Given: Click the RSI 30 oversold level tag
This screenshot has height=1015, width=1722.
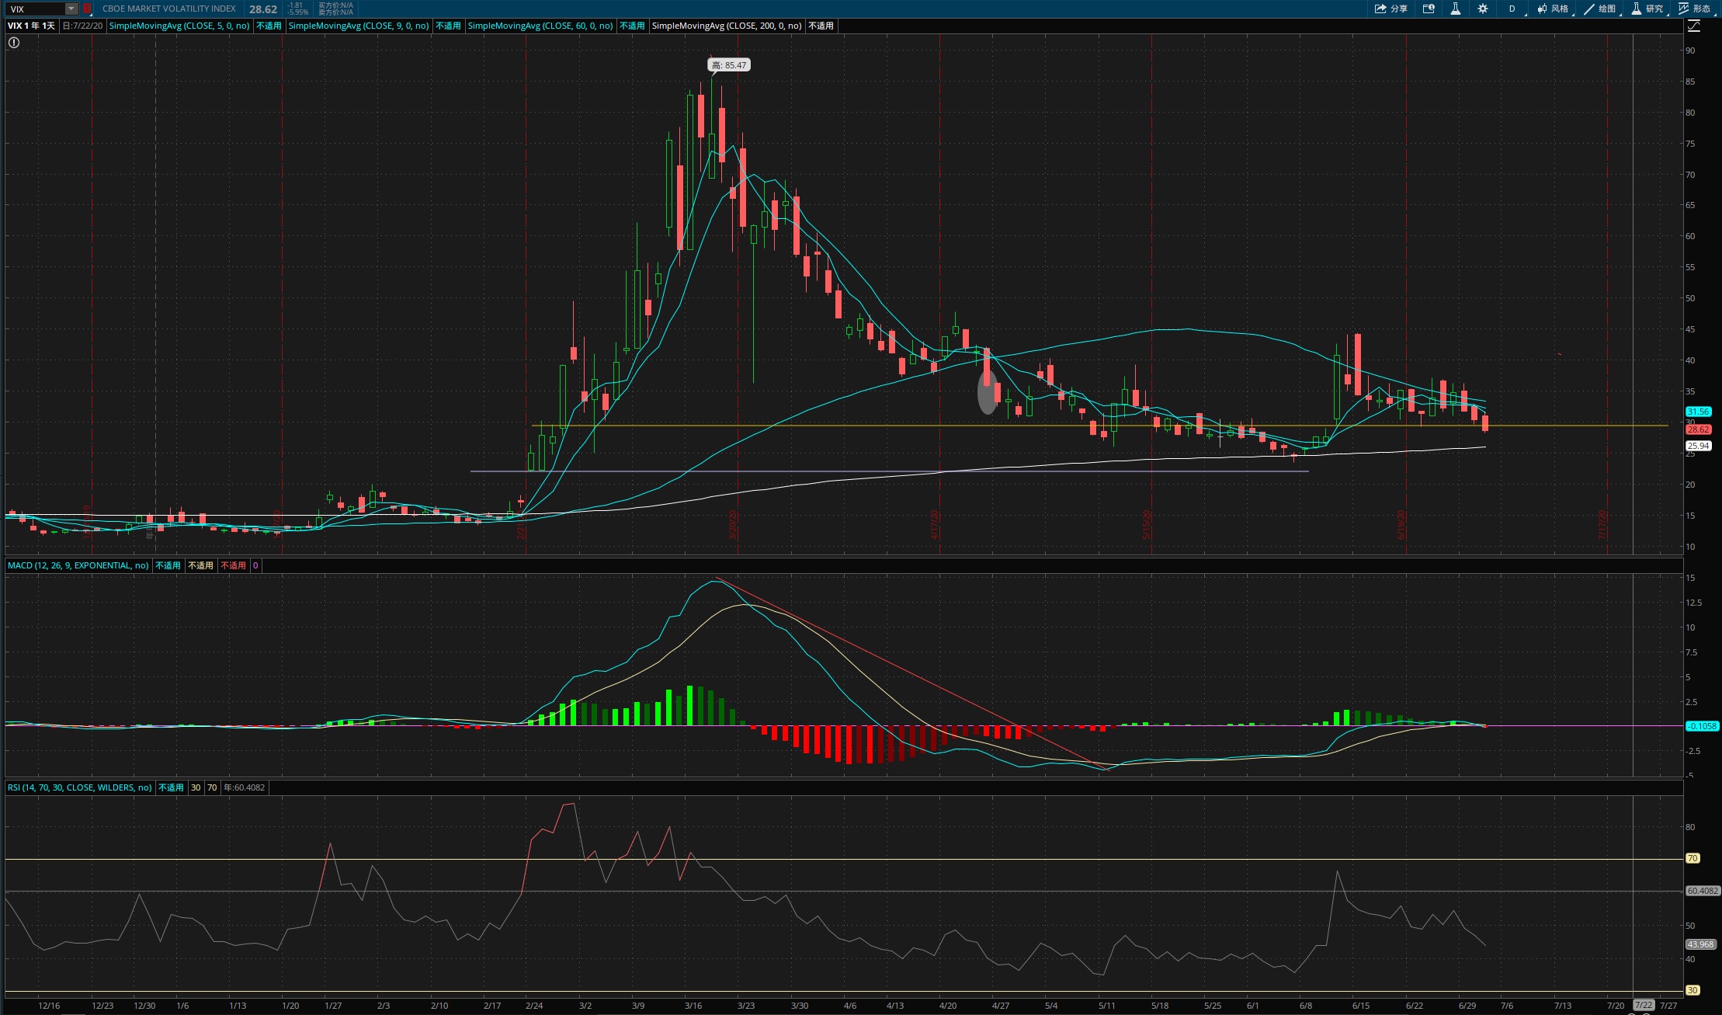Looking at the screenshot, I should click(x=1692, y=990).
